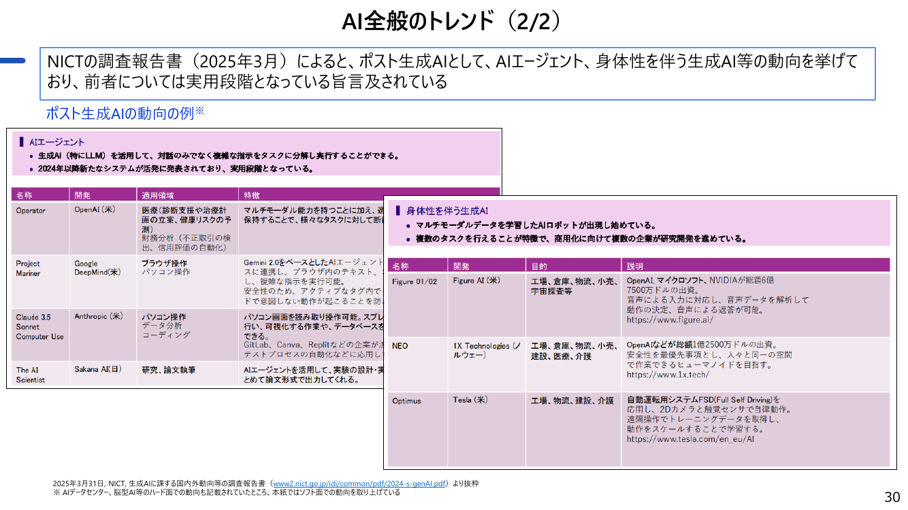Viewport: 908px width, 510px height.
Task: Click the Figure AI (米) developer cell
Action: (x=487, y=305)
